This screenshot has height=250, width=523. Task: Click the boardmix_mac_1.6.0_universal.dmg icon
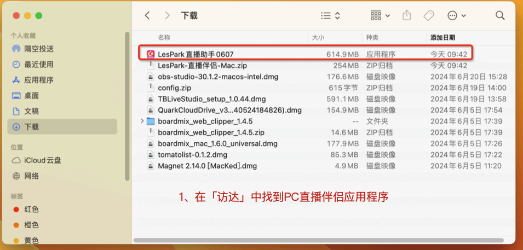tap(151, 144)
